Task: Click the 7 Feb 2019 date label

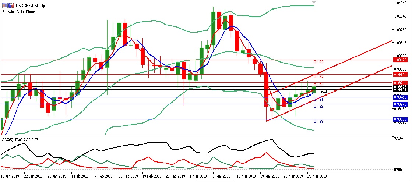Action: click(x=103, y=176)
